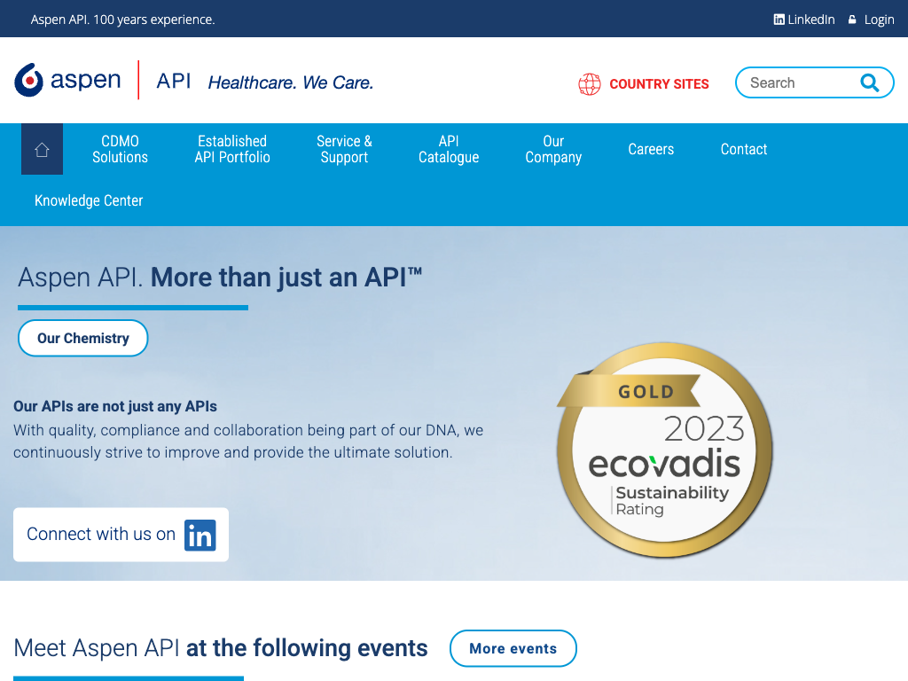The image size is (908, 681).
Task: Open Established API Portfolio menu
Action: coord(232,149)
